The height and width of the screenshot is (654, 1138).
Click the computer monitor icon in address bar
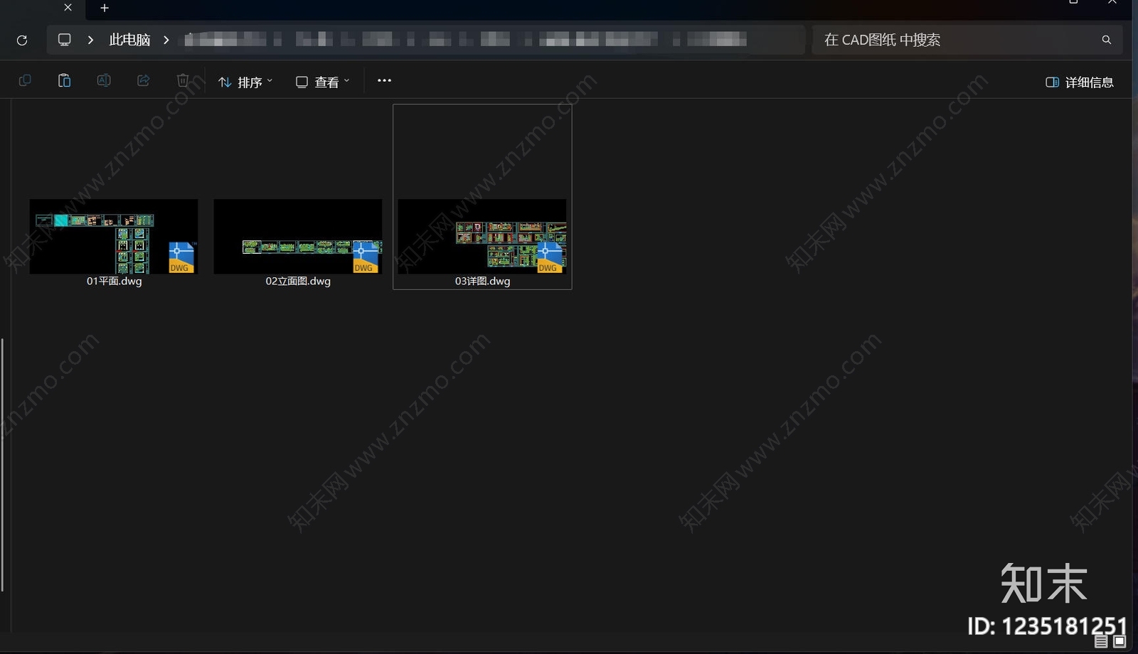65,40
